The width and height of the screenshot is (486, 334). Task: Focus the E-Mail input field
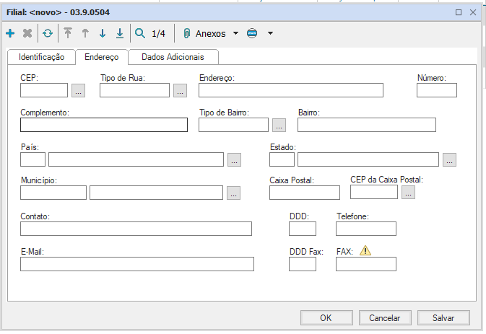click(x=137, y=264)
